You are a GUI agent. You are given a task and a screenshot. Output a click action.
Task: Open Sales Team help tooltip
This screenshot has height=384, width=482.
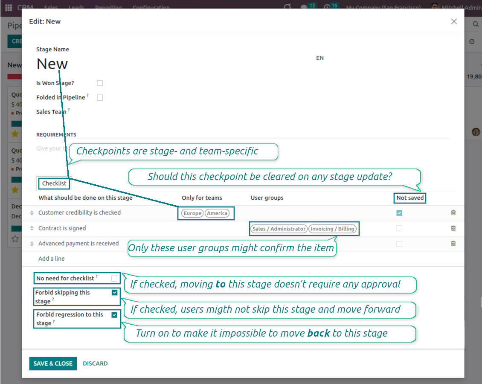[69, 110]
